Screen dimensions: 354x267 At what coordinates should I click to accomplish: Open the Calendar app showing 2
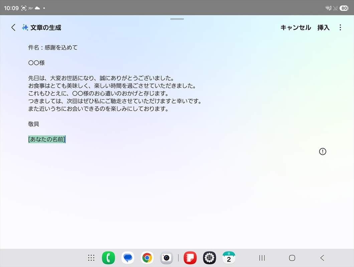[x=229, y=258]
